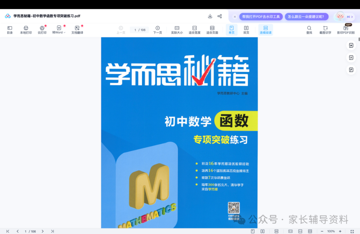360x234 pixels.
Task: Enter fullscreen with the expand icon
Action: pyautogui.click(x=352, y=231)
